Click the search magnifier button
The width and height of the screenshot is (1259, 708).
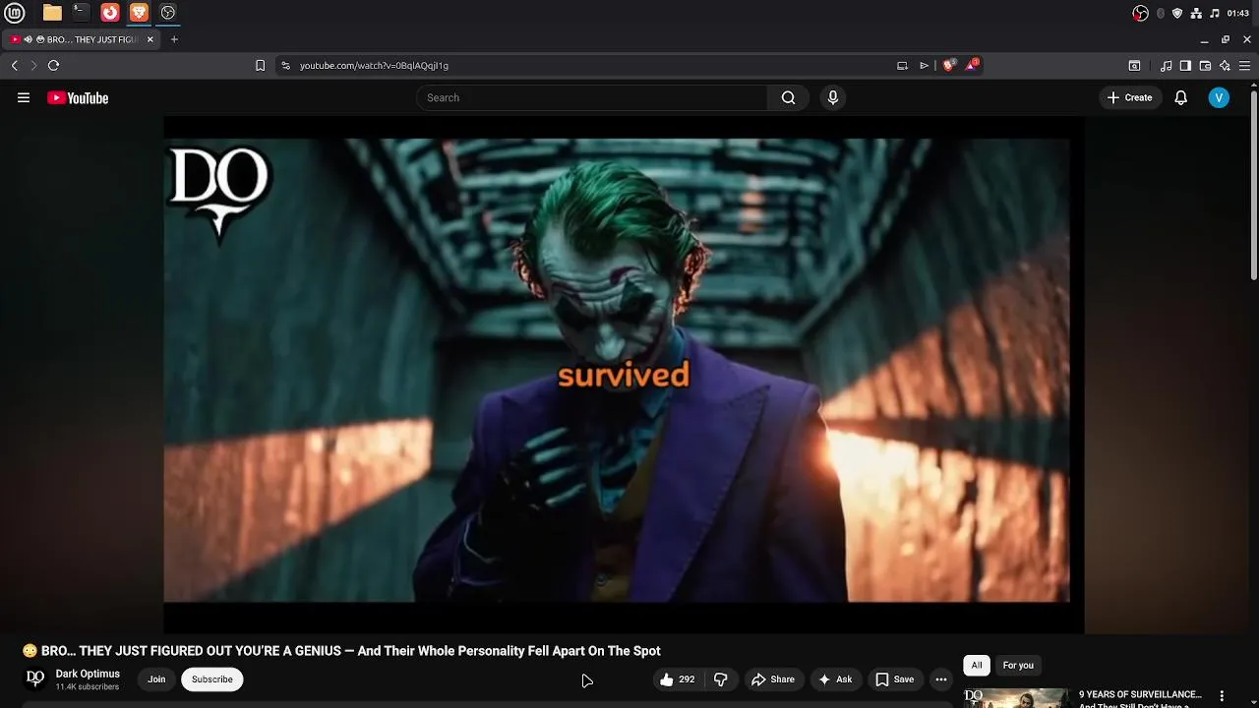[x=788, y=97]
